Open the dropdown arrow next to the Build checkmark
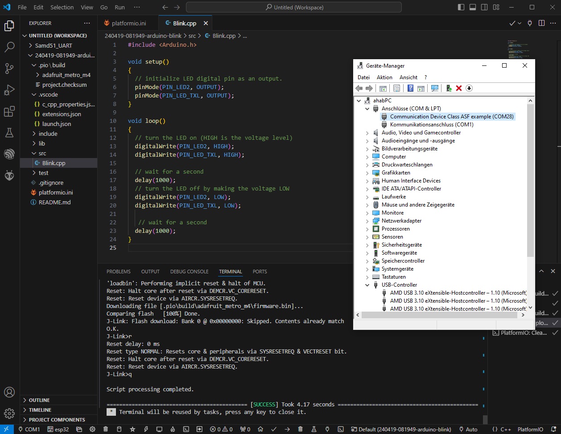 tap(520, 23)
